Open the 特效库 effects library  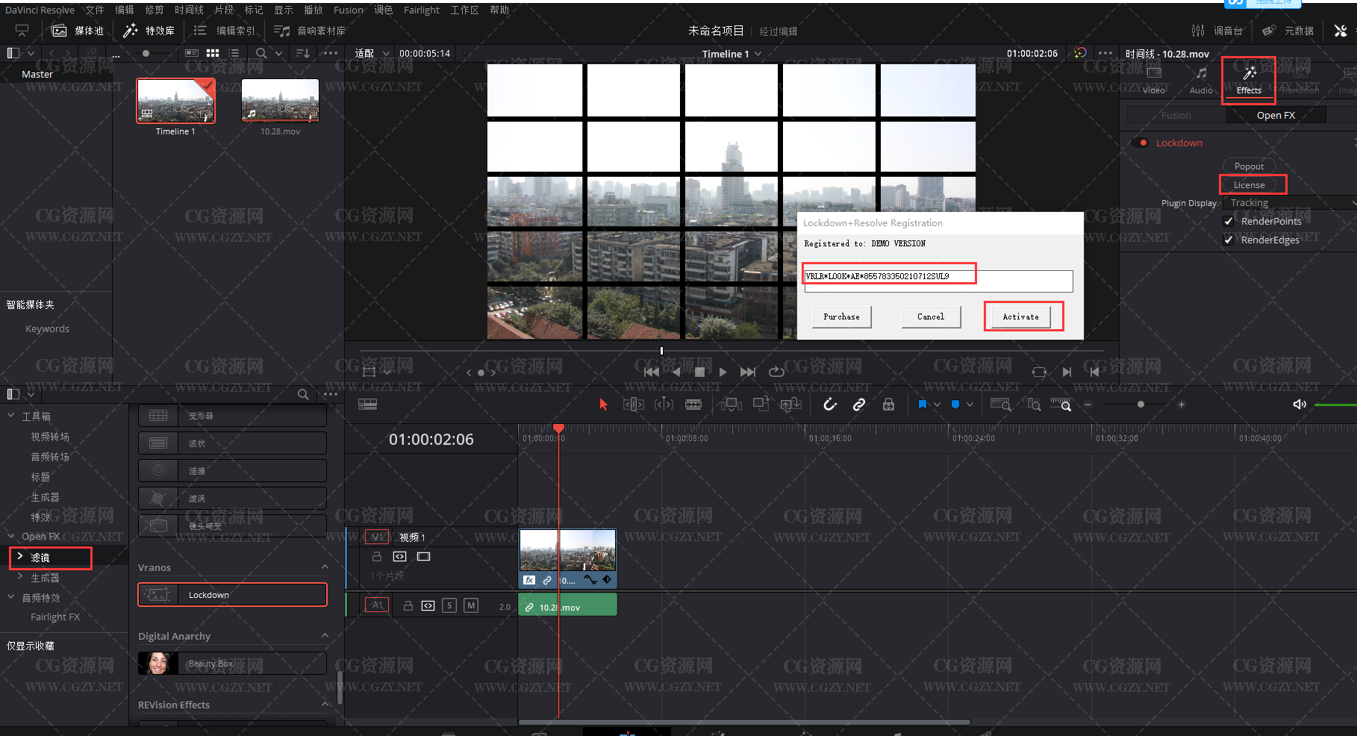click(x=149, y=31)
